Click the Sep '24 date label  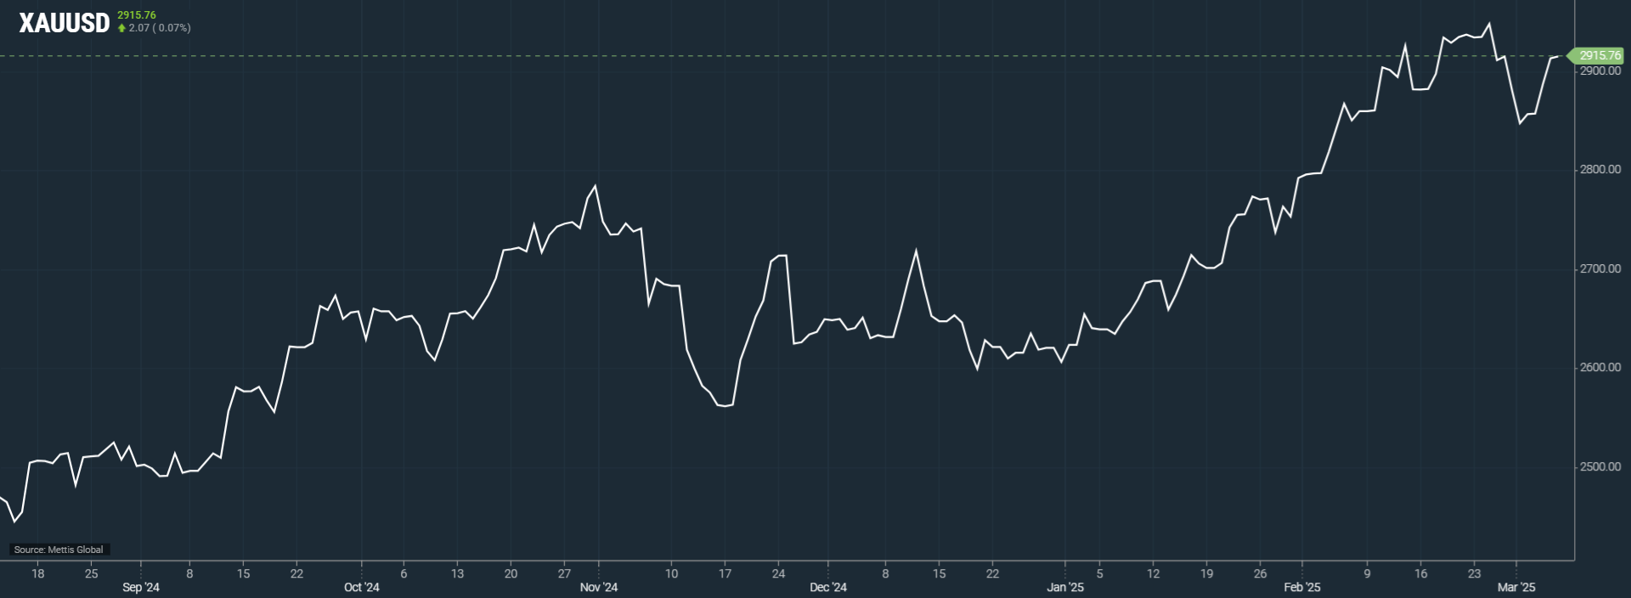point(141,587)
